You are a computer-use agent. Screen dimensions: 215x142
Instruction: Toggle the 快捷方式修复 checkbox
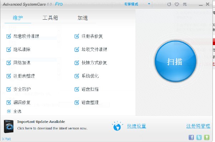[x=77, y=63]
